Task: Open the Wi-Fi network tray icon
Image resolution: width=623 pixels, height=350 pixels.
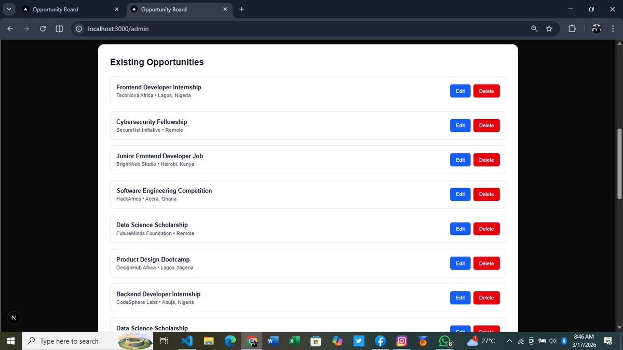Action: tap(521, 341)
